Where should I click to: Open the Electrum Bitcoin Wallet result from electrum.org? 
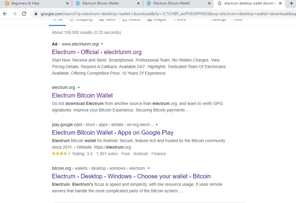click(x=82, y=95)
